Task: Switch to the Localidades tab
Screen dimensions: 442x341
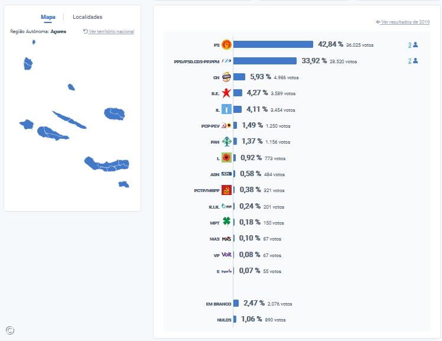Action: [x=87, y=17]
